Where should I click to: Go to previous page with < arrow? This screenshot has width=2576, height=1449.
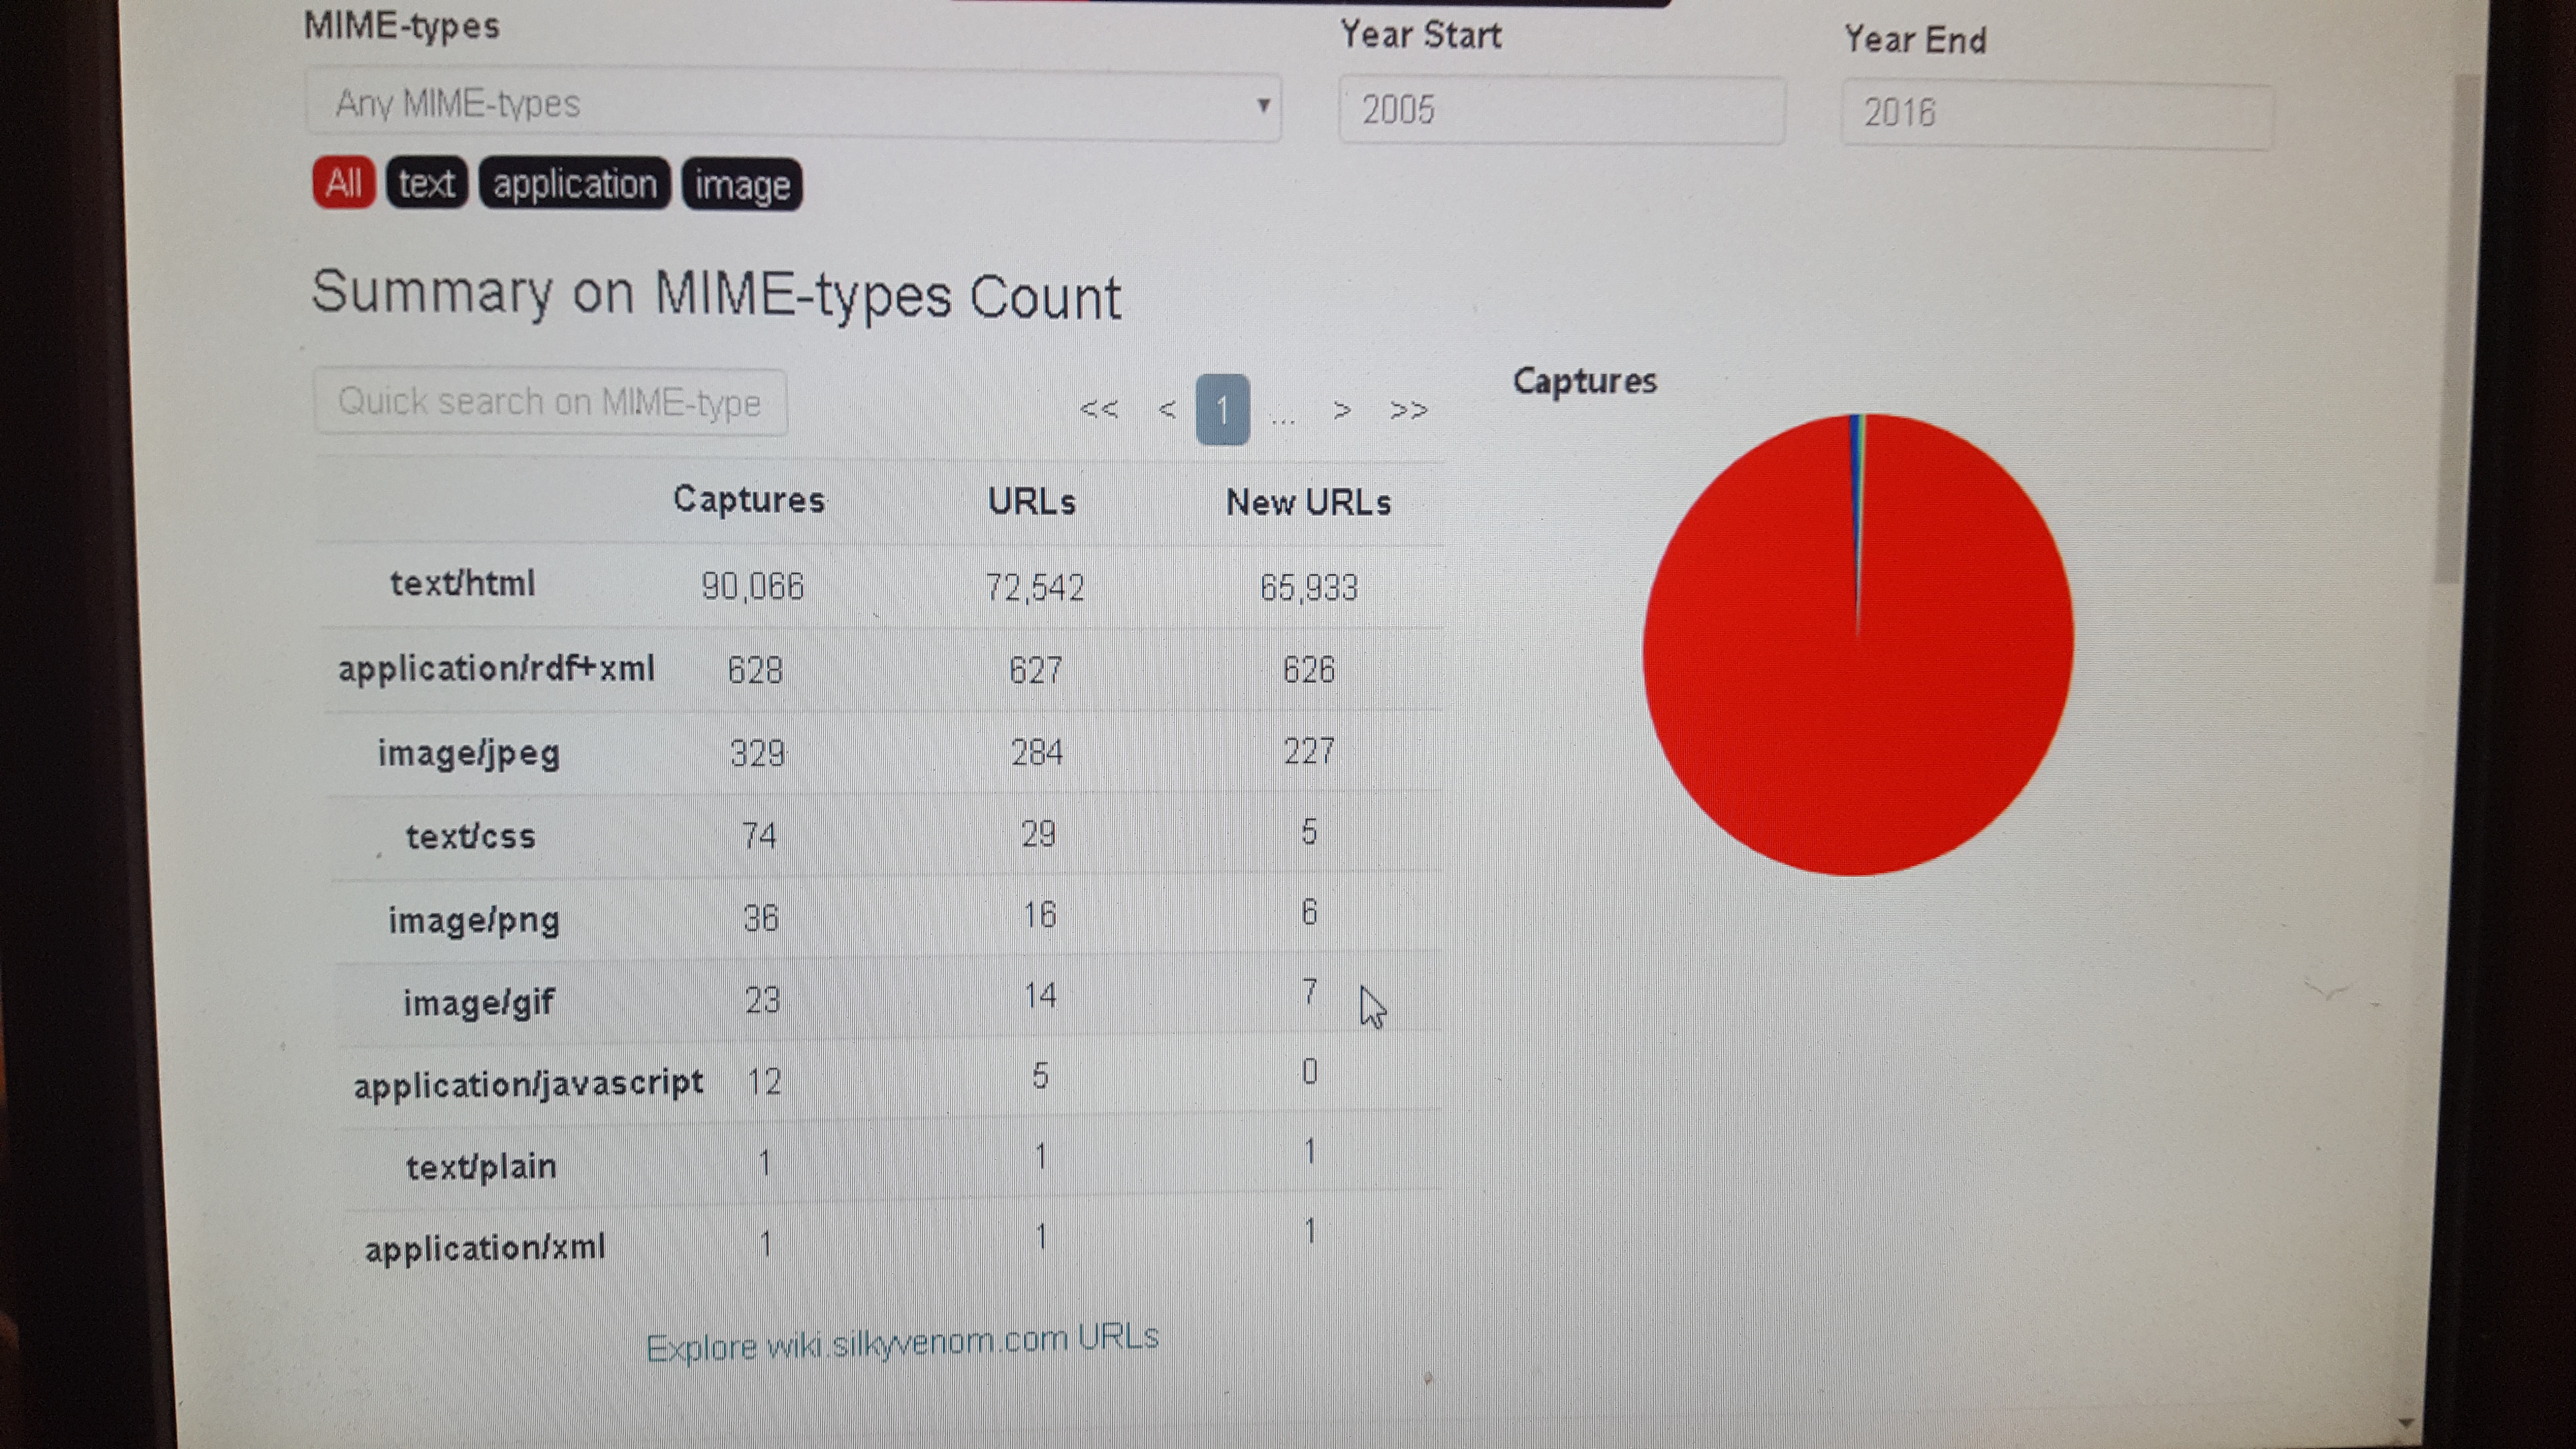1166,409
